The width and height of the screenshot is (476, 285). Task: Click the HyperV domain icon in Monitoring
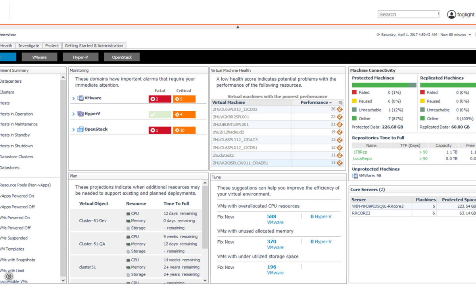pos(81,114)
